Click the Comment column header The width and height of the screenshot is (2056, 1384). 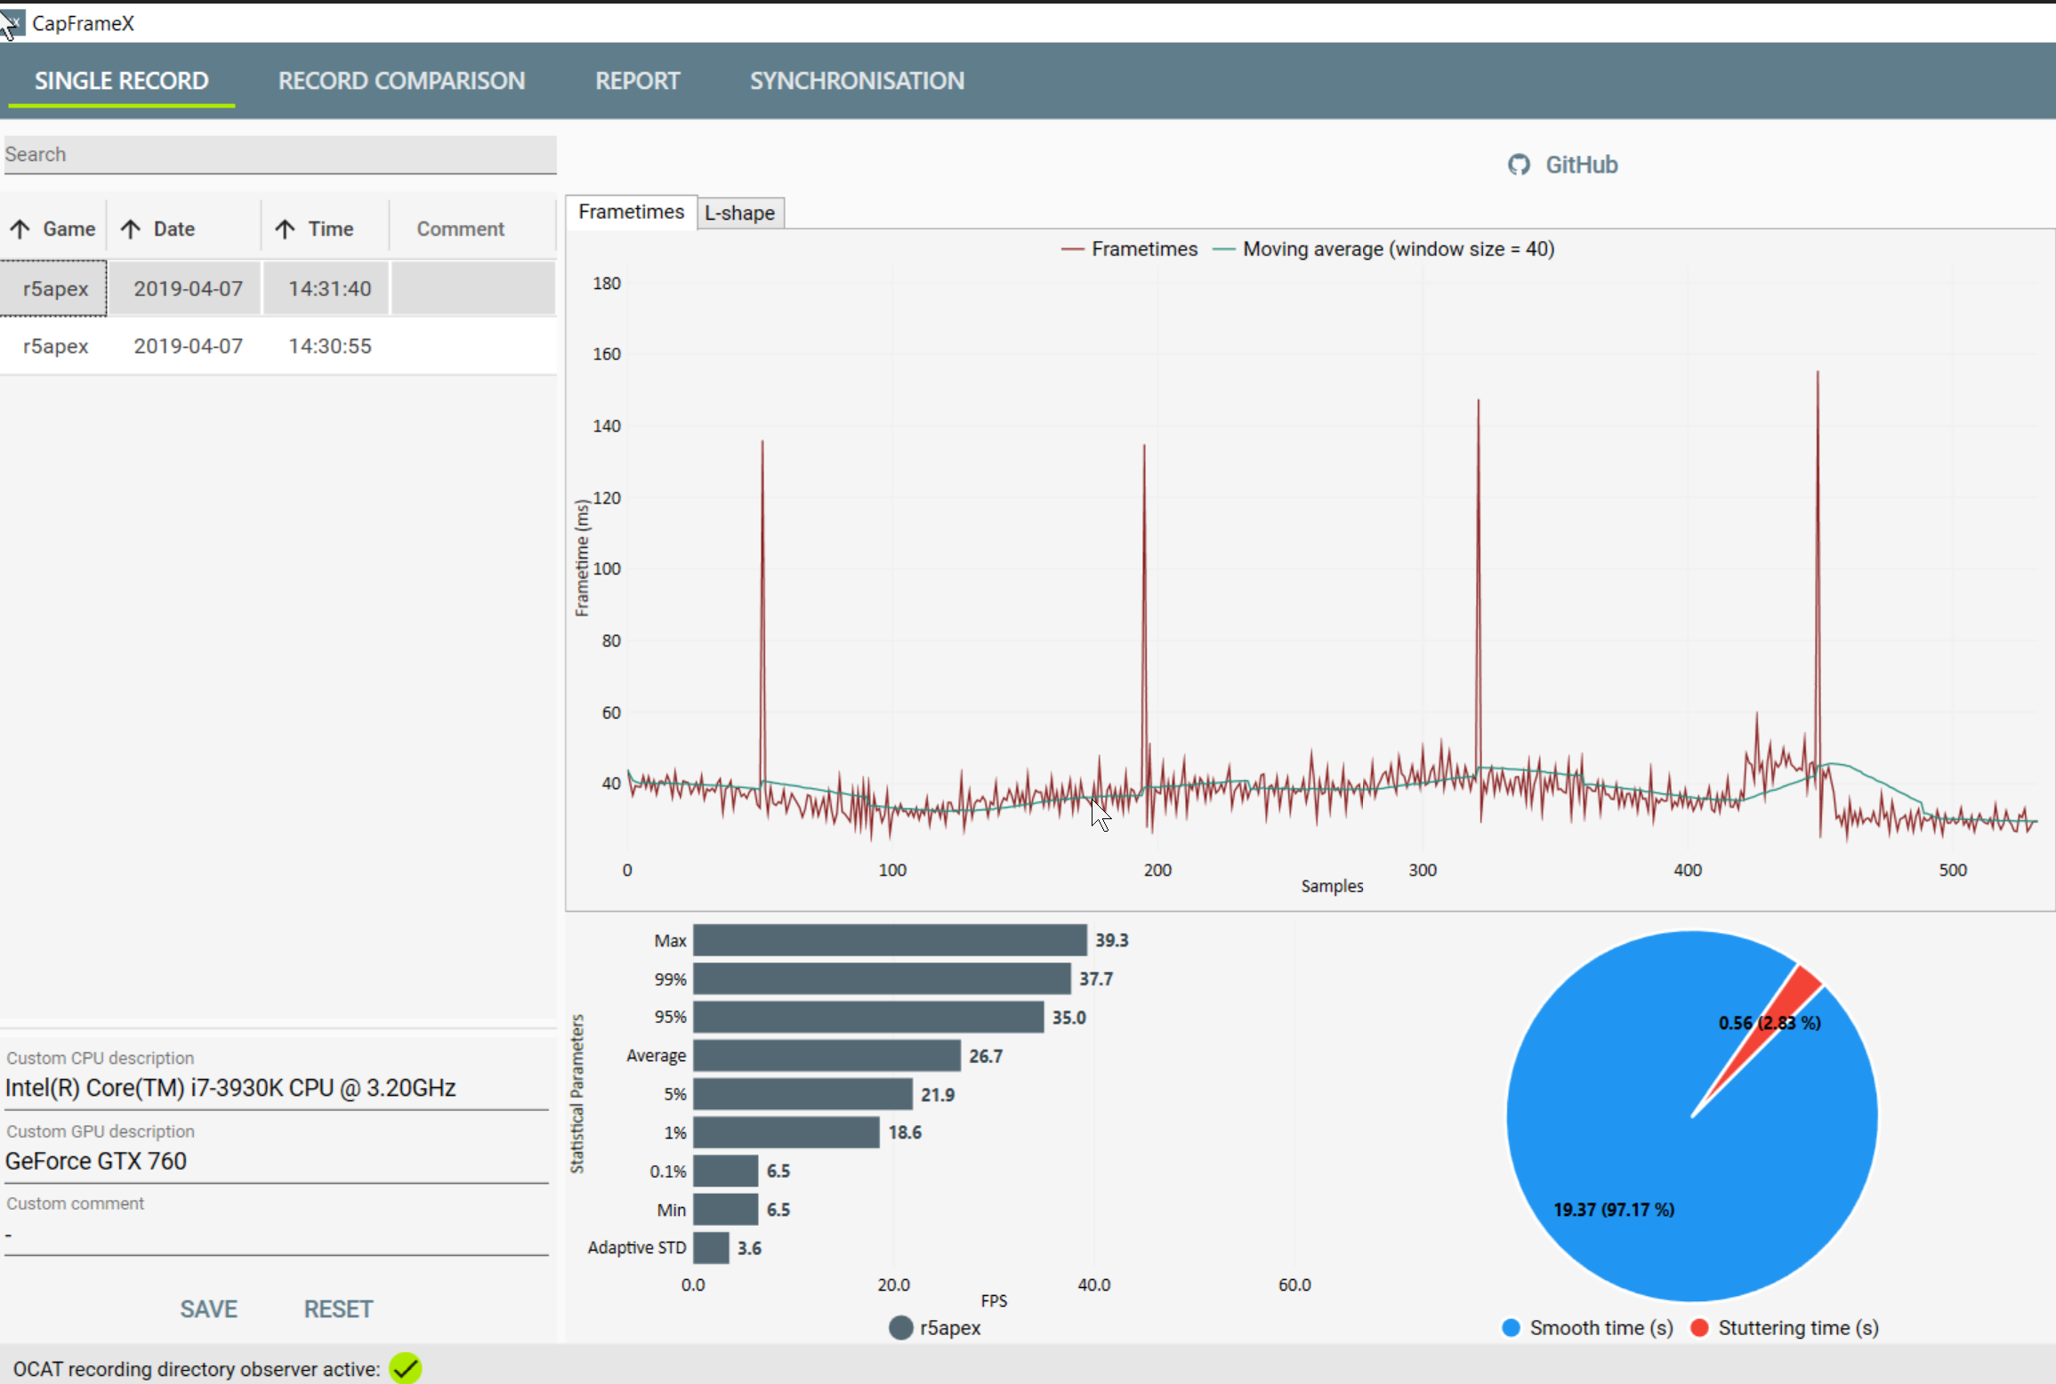[x=461, y=229]
